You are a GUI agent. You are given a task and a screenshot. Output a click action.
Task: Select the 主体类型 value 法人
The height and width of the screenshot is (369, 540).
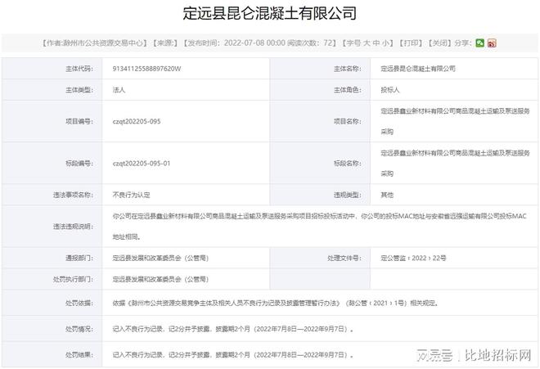coord(119,90)
